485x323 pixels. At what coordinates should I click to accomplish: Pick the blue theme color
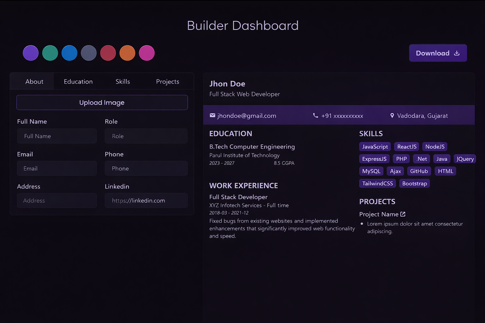tap(69, 53)
